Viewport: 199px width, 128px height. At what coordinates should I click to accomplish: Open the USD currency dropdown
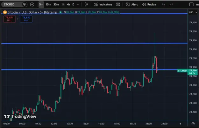tap(193, 12)
